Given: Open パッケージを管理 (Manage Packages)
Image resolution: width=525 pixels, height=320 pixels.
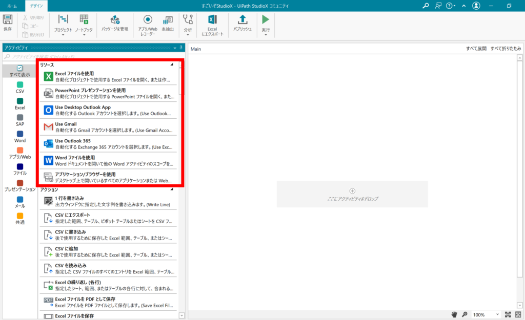Looking at the screenshot, I should [115, 23].
